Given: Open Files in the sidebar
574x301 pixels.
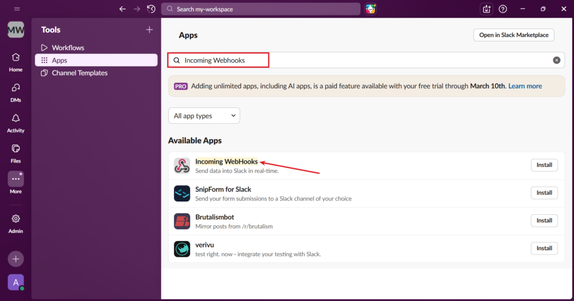Looking at the screenshot, I should (16, 153).
